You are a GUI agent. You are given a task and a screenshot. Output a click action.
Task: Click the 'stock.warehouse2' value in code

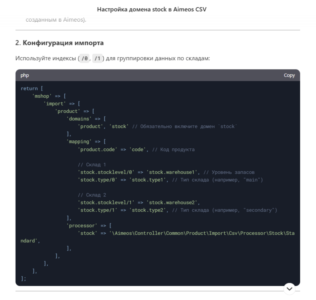point(172,202)
